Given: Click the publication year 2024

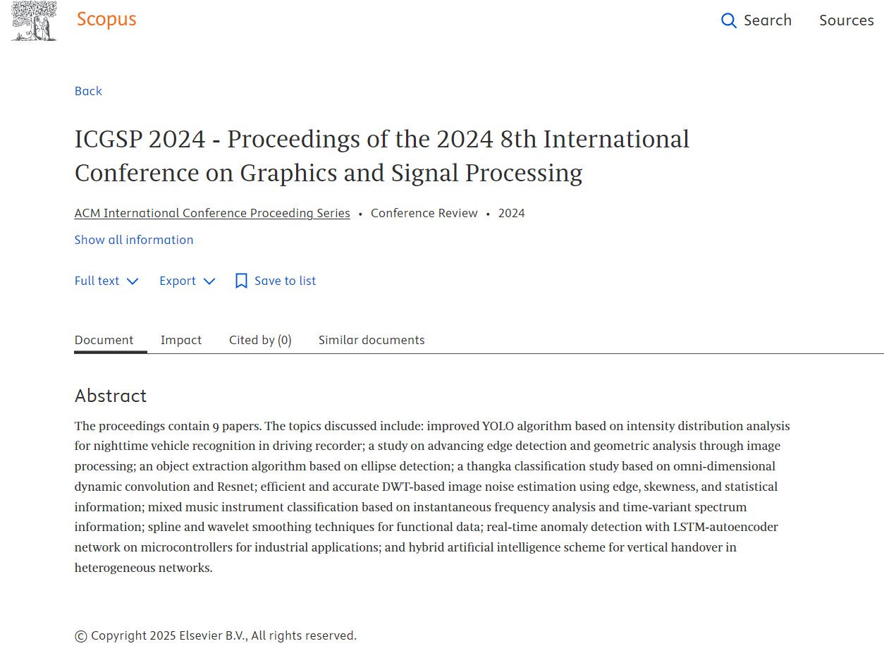Looking at the screenshot, I should coord(512,213).
